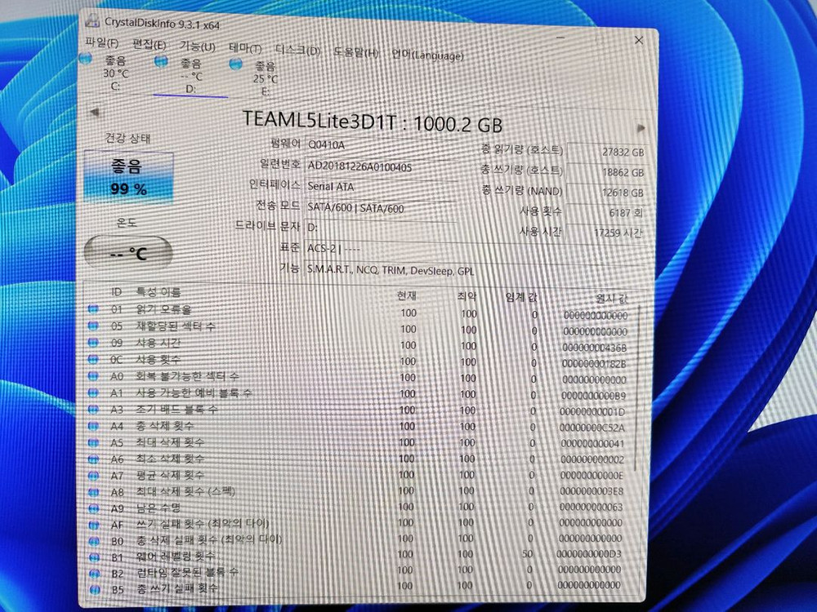This screenshot has height=612, width=817.
Task: Click power on hours value 17259 시간
Action: point(605,233)
